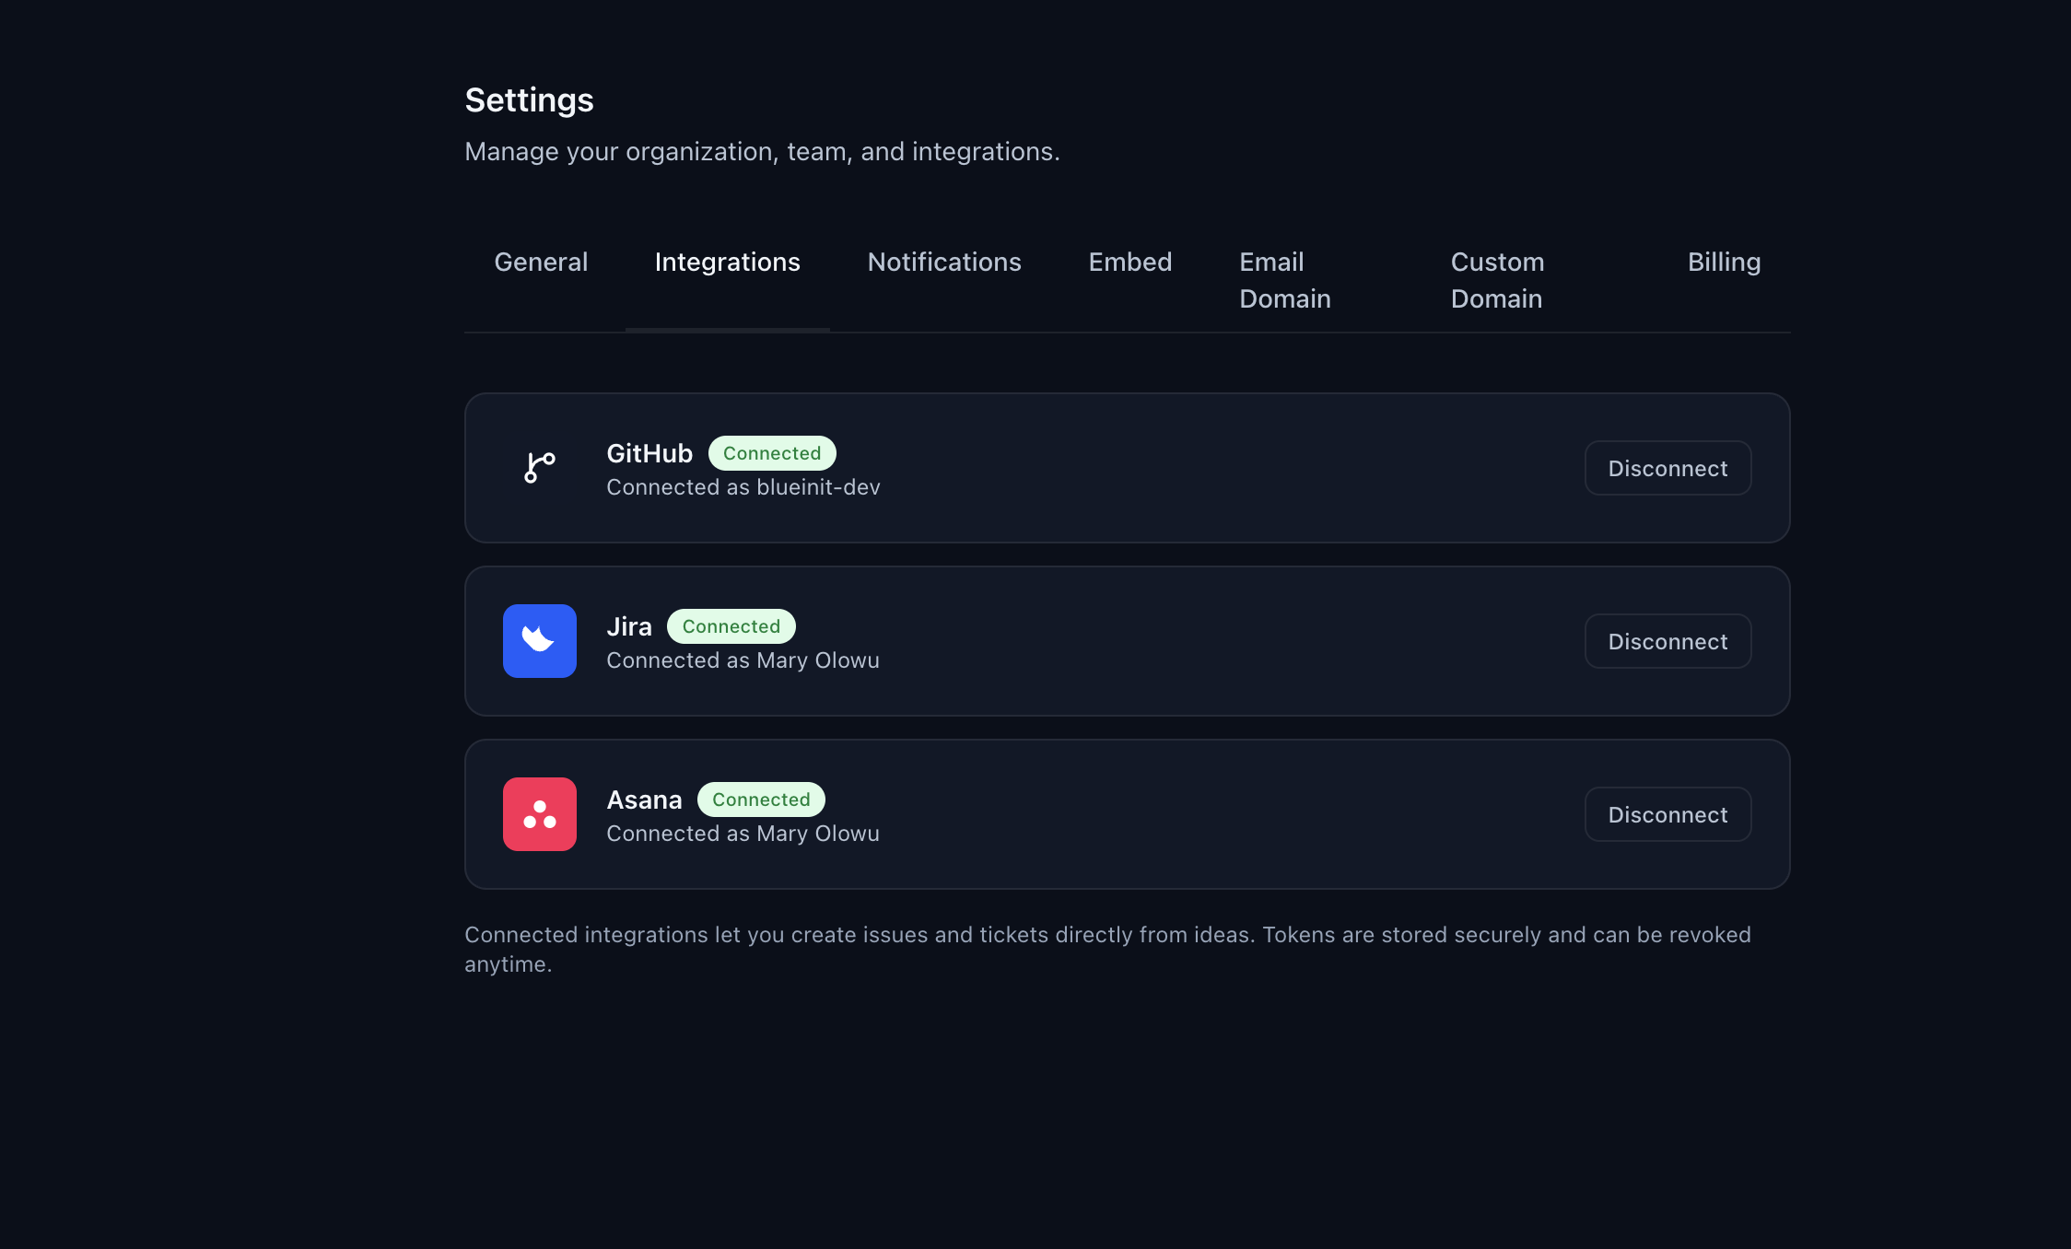The width and height of the screenshot is (2071, 1249).
Task: Click the Asana integration name label
Action: [x=644, y=800]
